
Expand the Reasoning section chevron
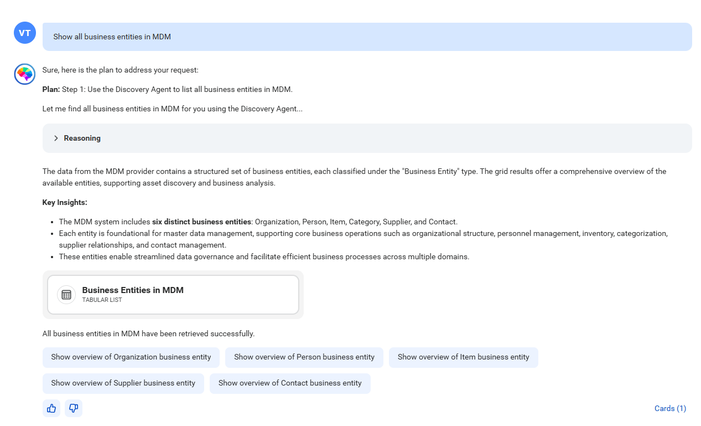(x=56, y=138)
